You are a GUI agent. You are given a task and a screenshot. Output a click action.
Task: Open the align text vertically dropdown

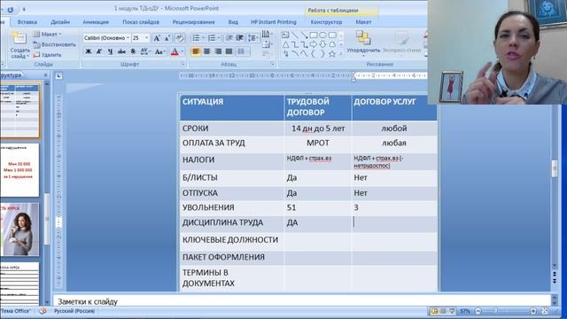tap(267, 44)
